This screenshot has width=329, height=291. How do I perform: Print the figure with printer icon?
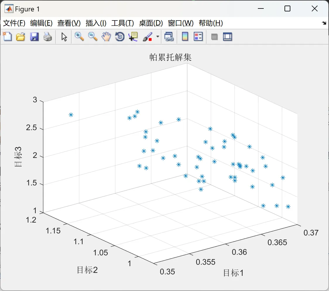point(48,37)
